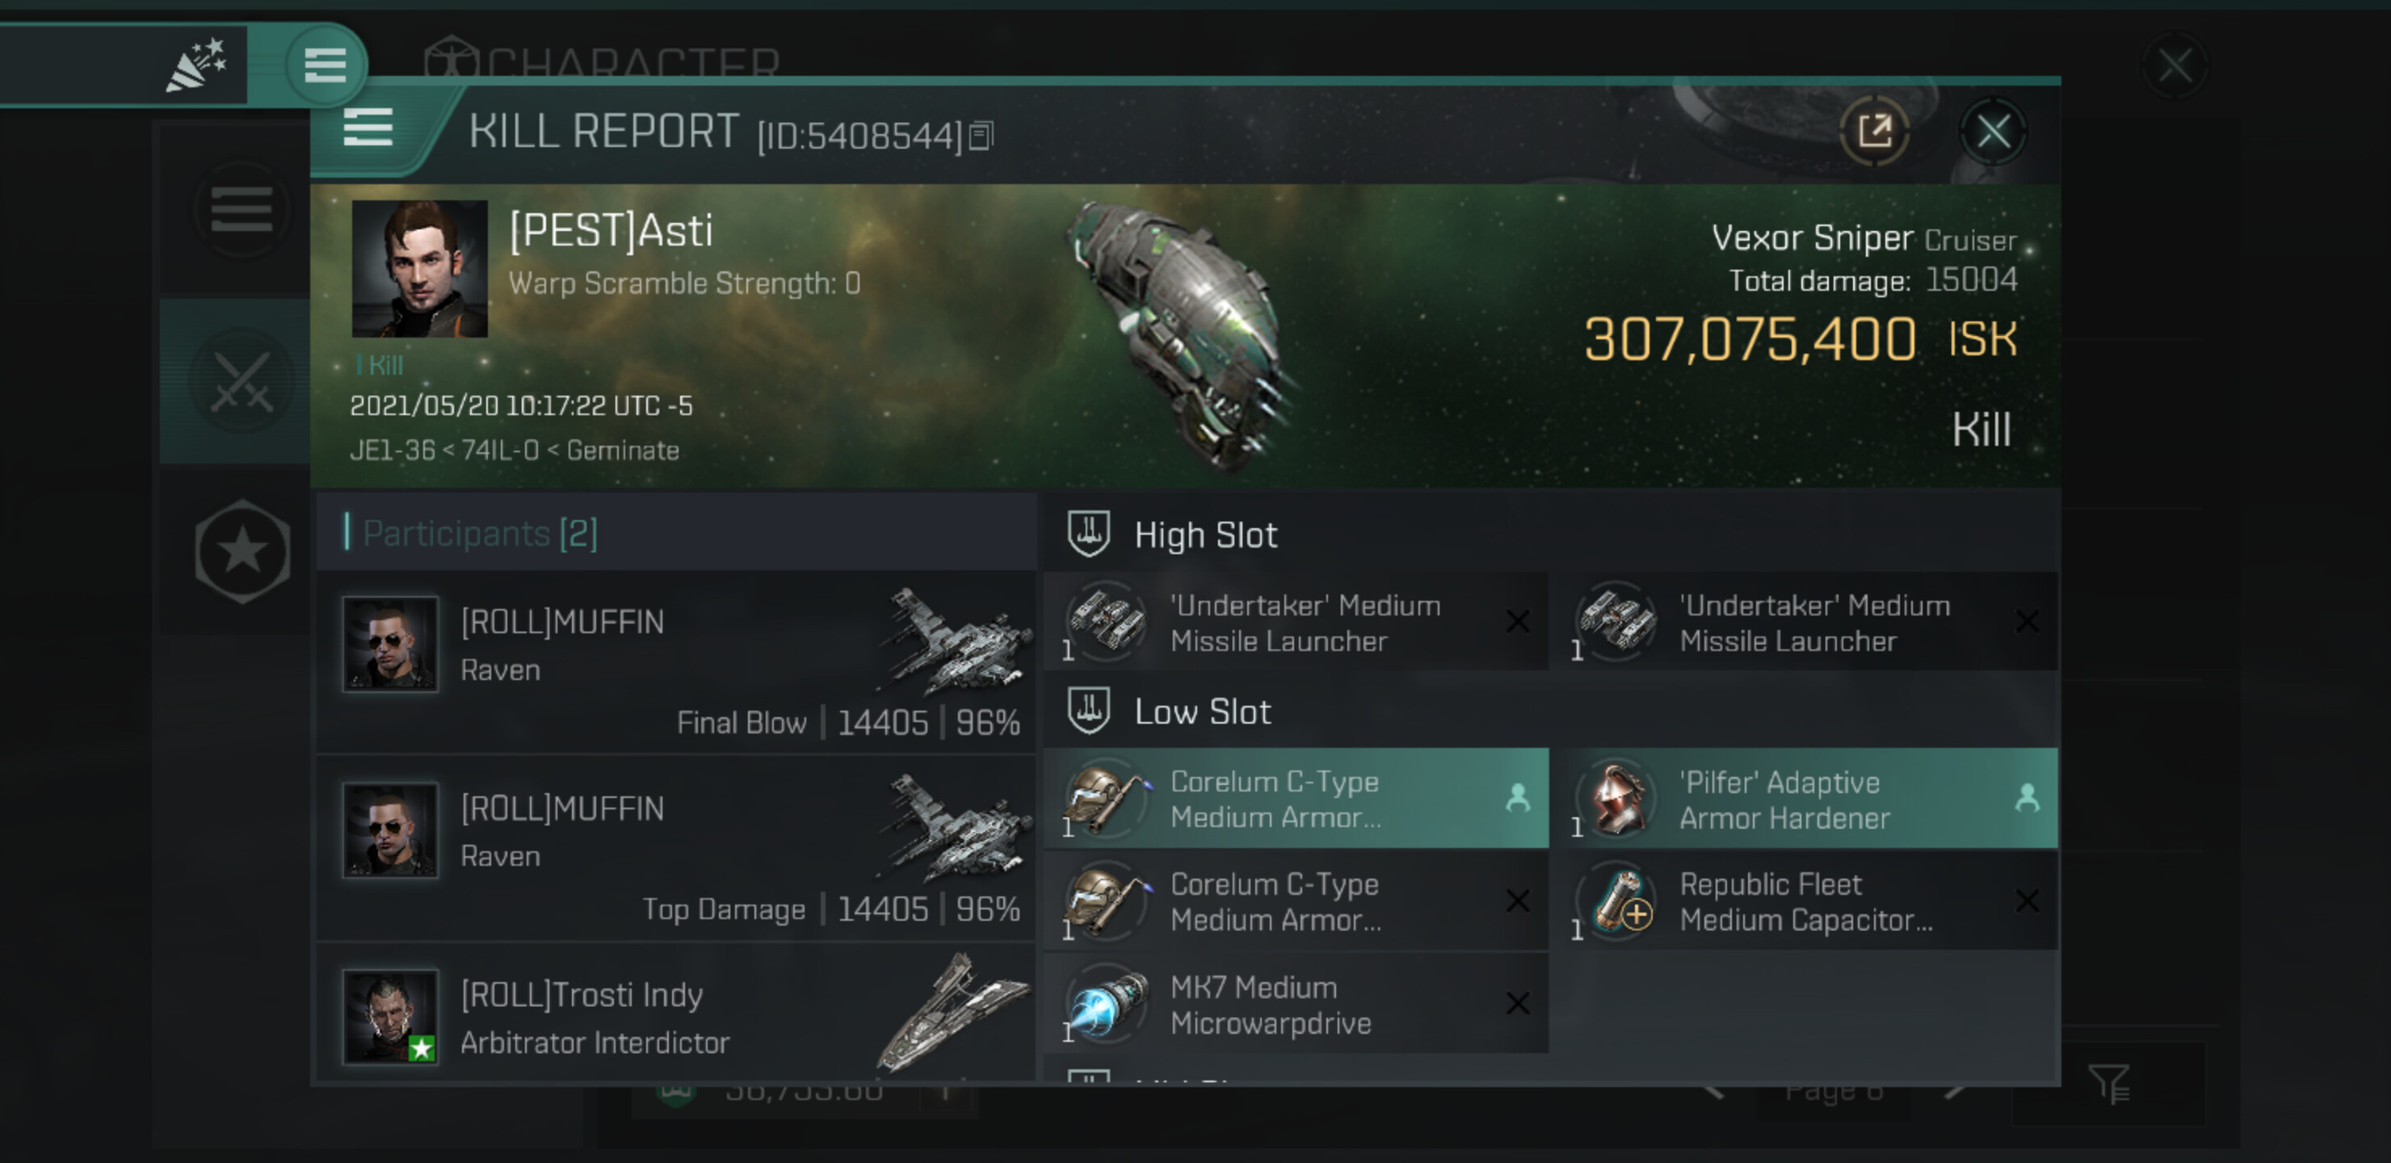Click the Vexor Sniper ship image
The width and height of the screenshot is (2391, 1163).
pos(1179,334)
